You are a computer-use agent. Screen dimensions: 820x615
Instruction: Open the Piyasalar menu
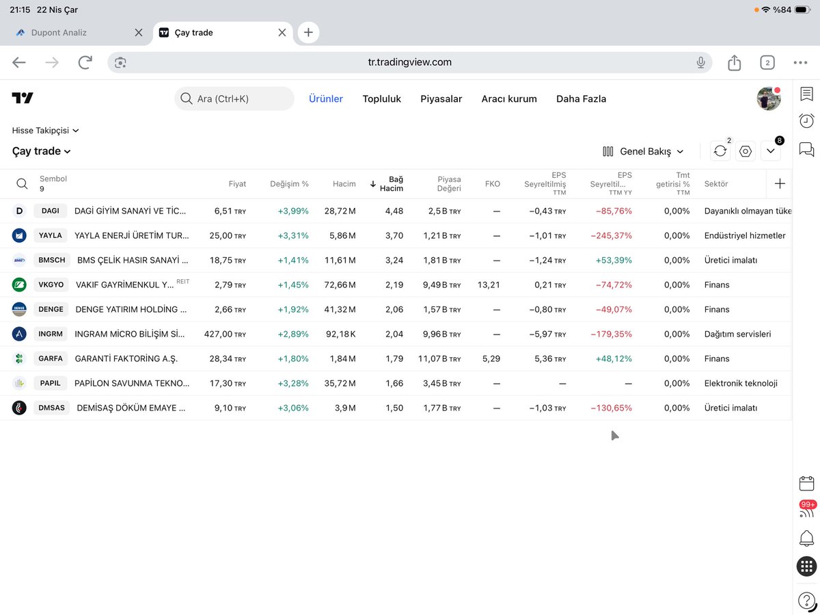point(441,99)
